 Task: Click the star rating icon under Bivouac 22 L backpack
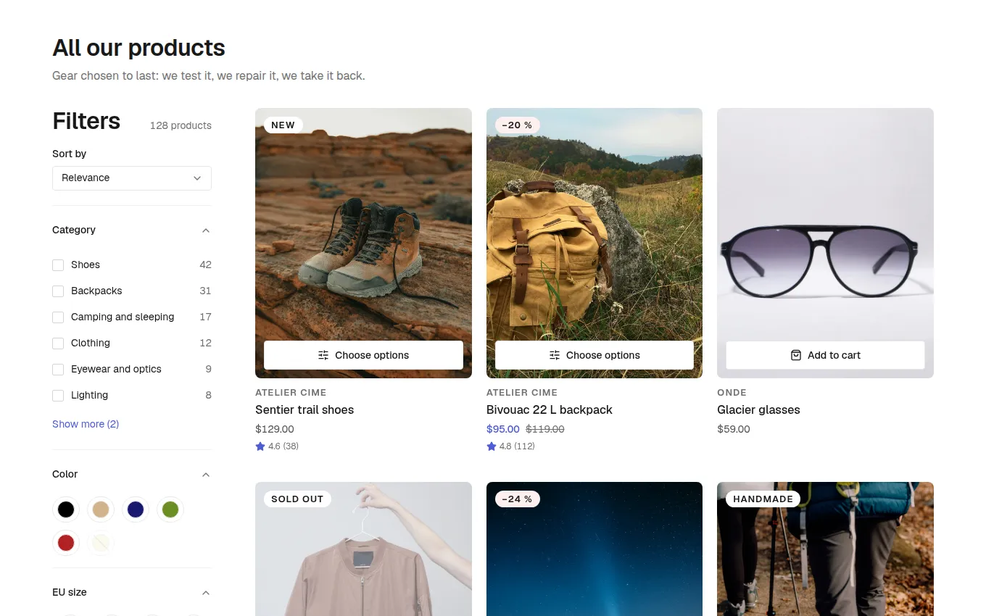pos(492,446)
